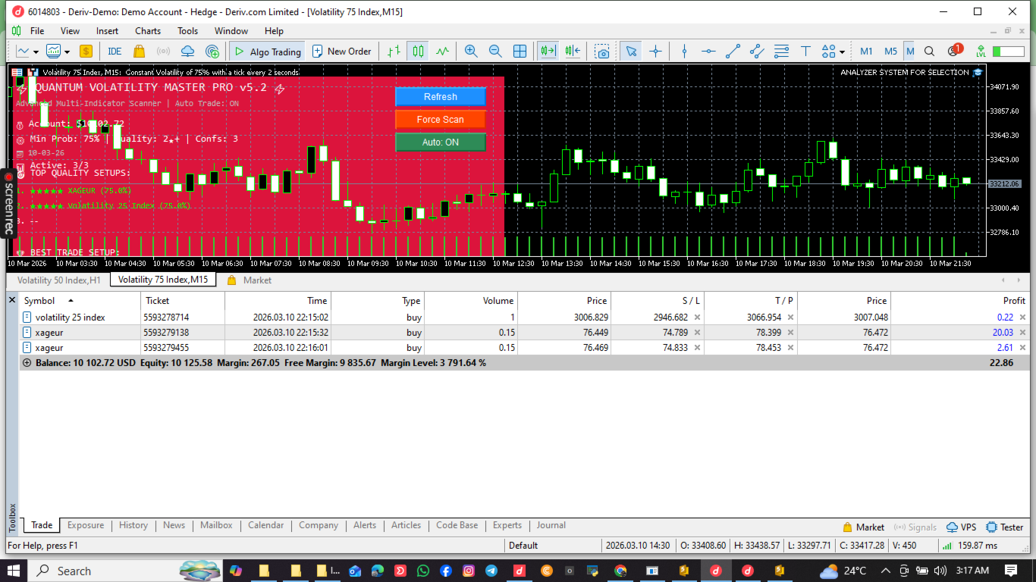Open the shapes objects dropdown
This screenshot has height=582, width=1036.
832,52
